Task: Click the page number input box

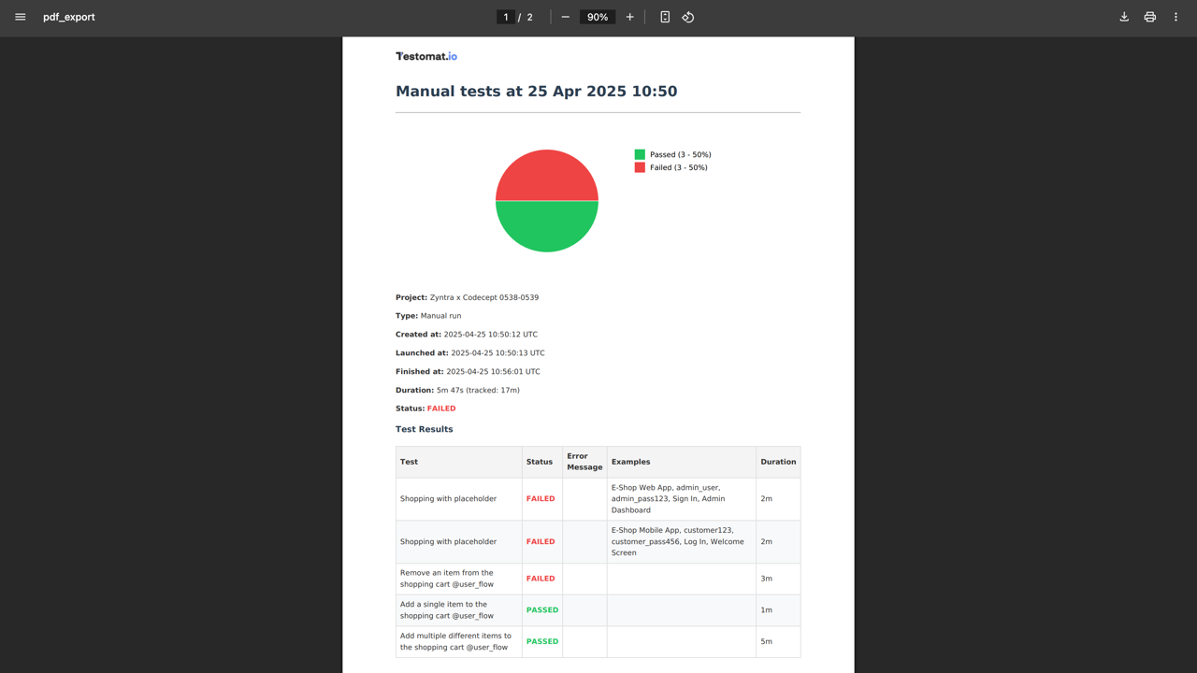Action: click(505, 17)
